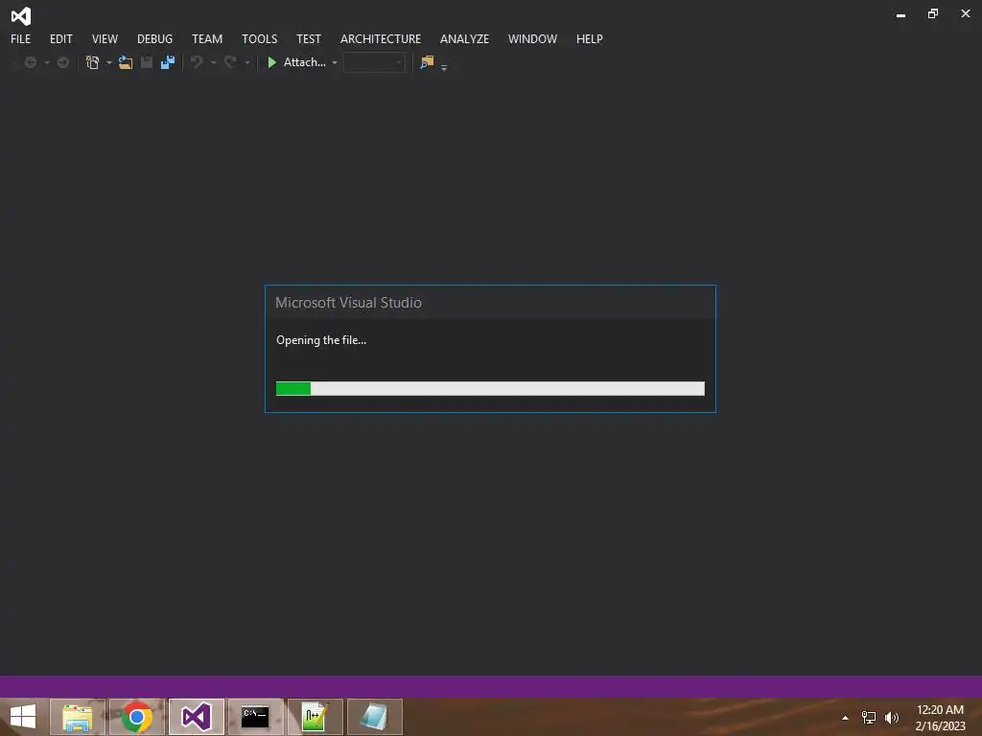982x736 pixels.
Task: Click the Save All icon
Action: pos(167,62)
